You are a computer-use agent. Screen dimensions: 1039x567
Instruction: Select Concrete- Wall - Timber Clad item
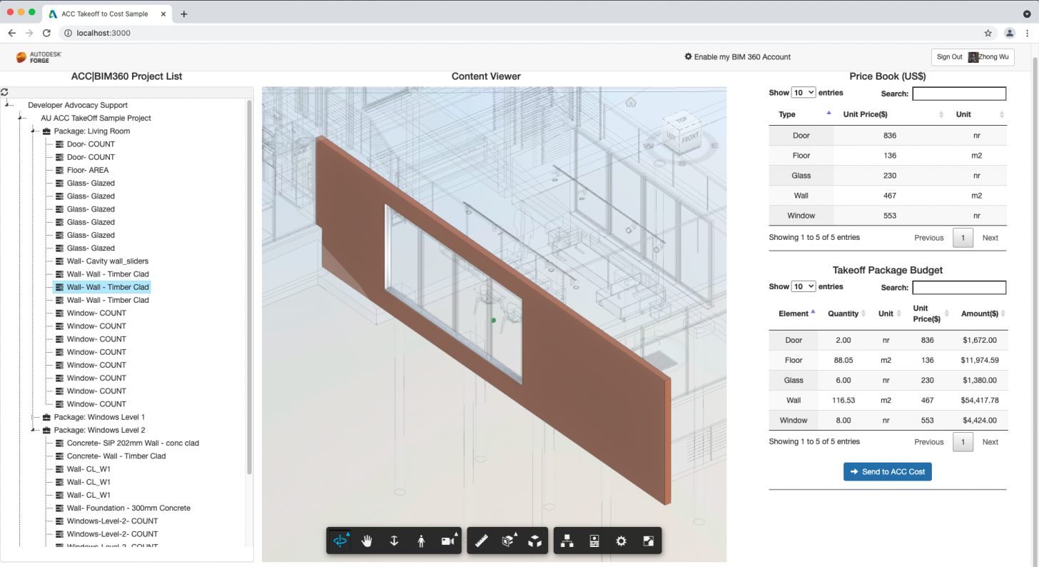(x=116, y=456)
